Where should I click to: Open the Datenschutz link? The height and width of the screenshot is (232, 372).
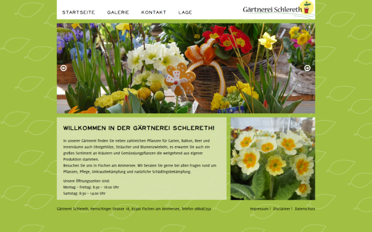point(305,209)
